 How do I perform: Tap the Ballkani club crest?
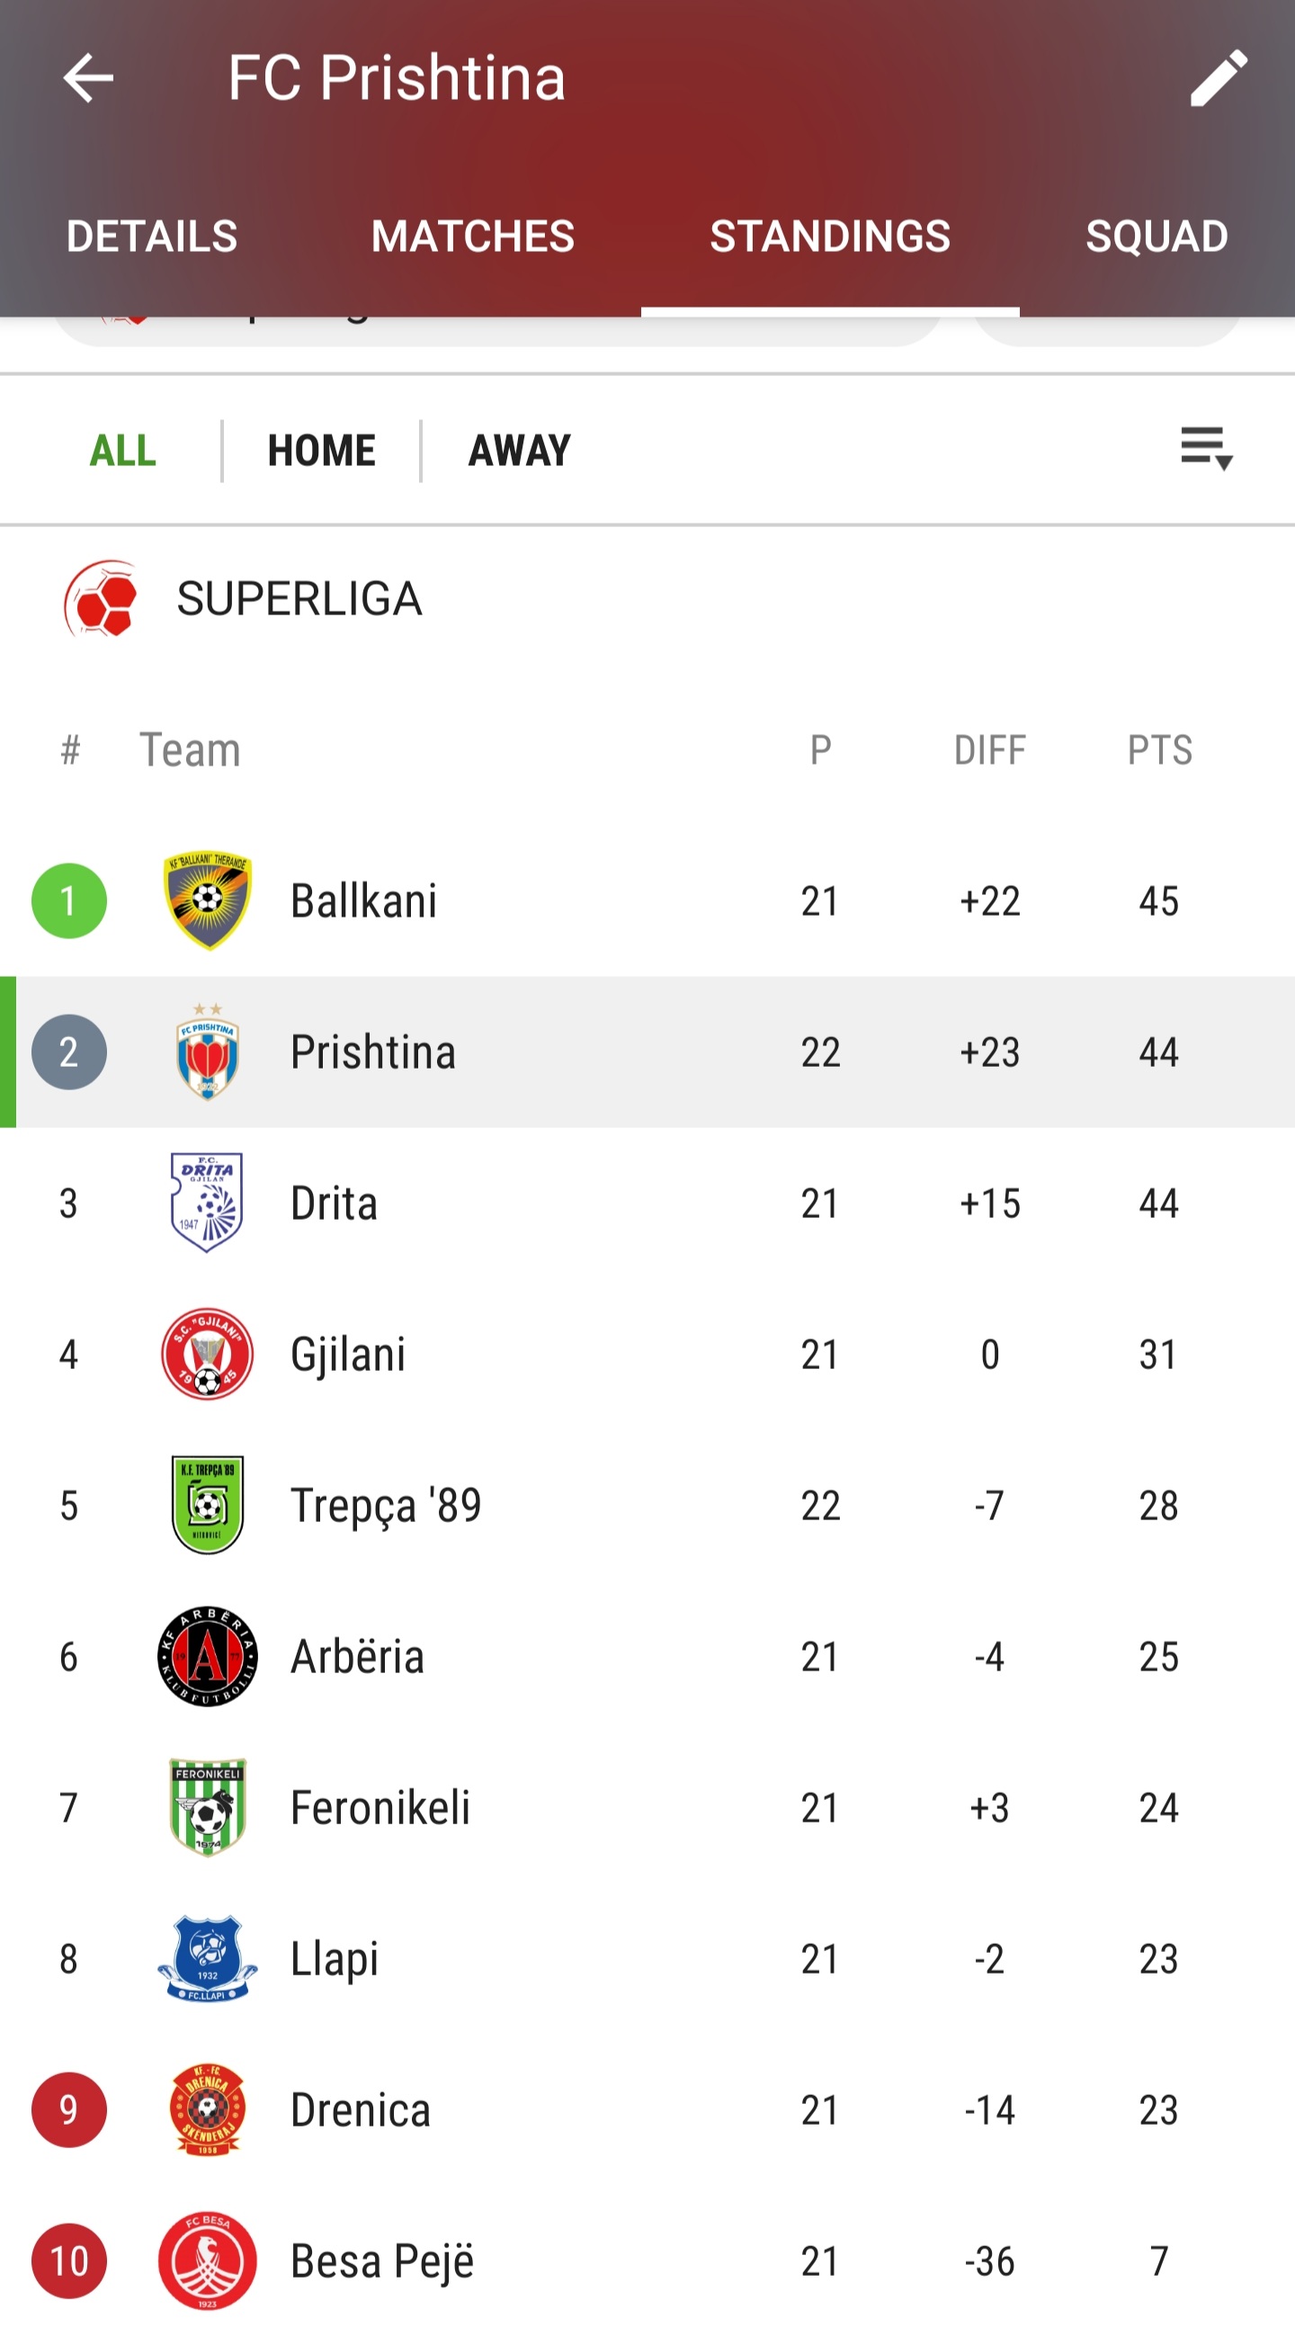[x=208, y=900]
